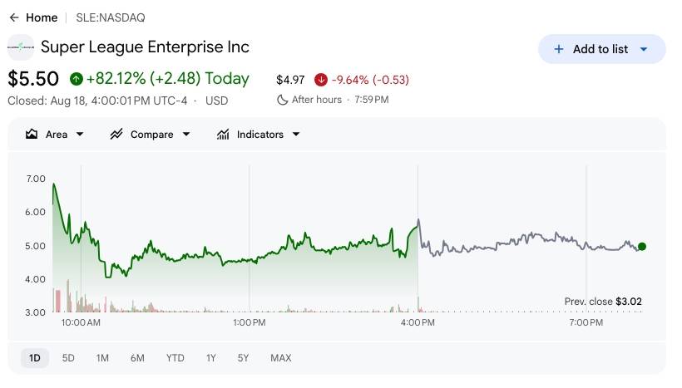Click the green end-point dot on chart

click(641, 247)
